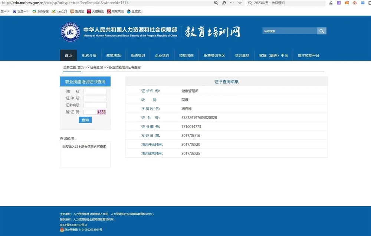This screenshot has width=371, height=236.
Task: Click training end date 2017/02/25
Action: click(191, 153)
